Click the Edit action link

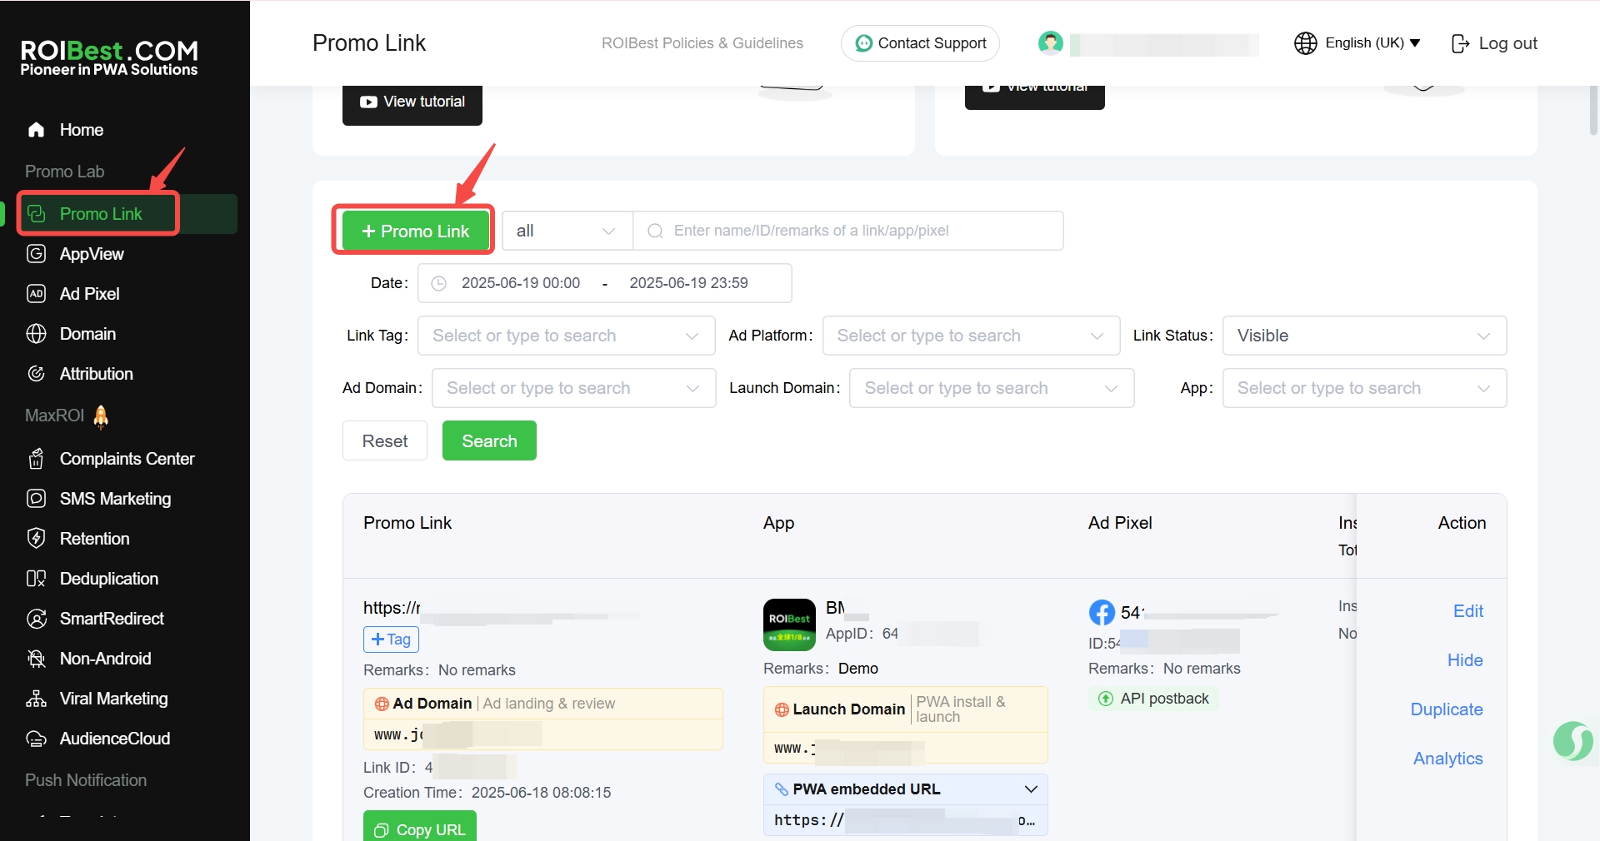pyautogui.click(x=1468, y=611)
